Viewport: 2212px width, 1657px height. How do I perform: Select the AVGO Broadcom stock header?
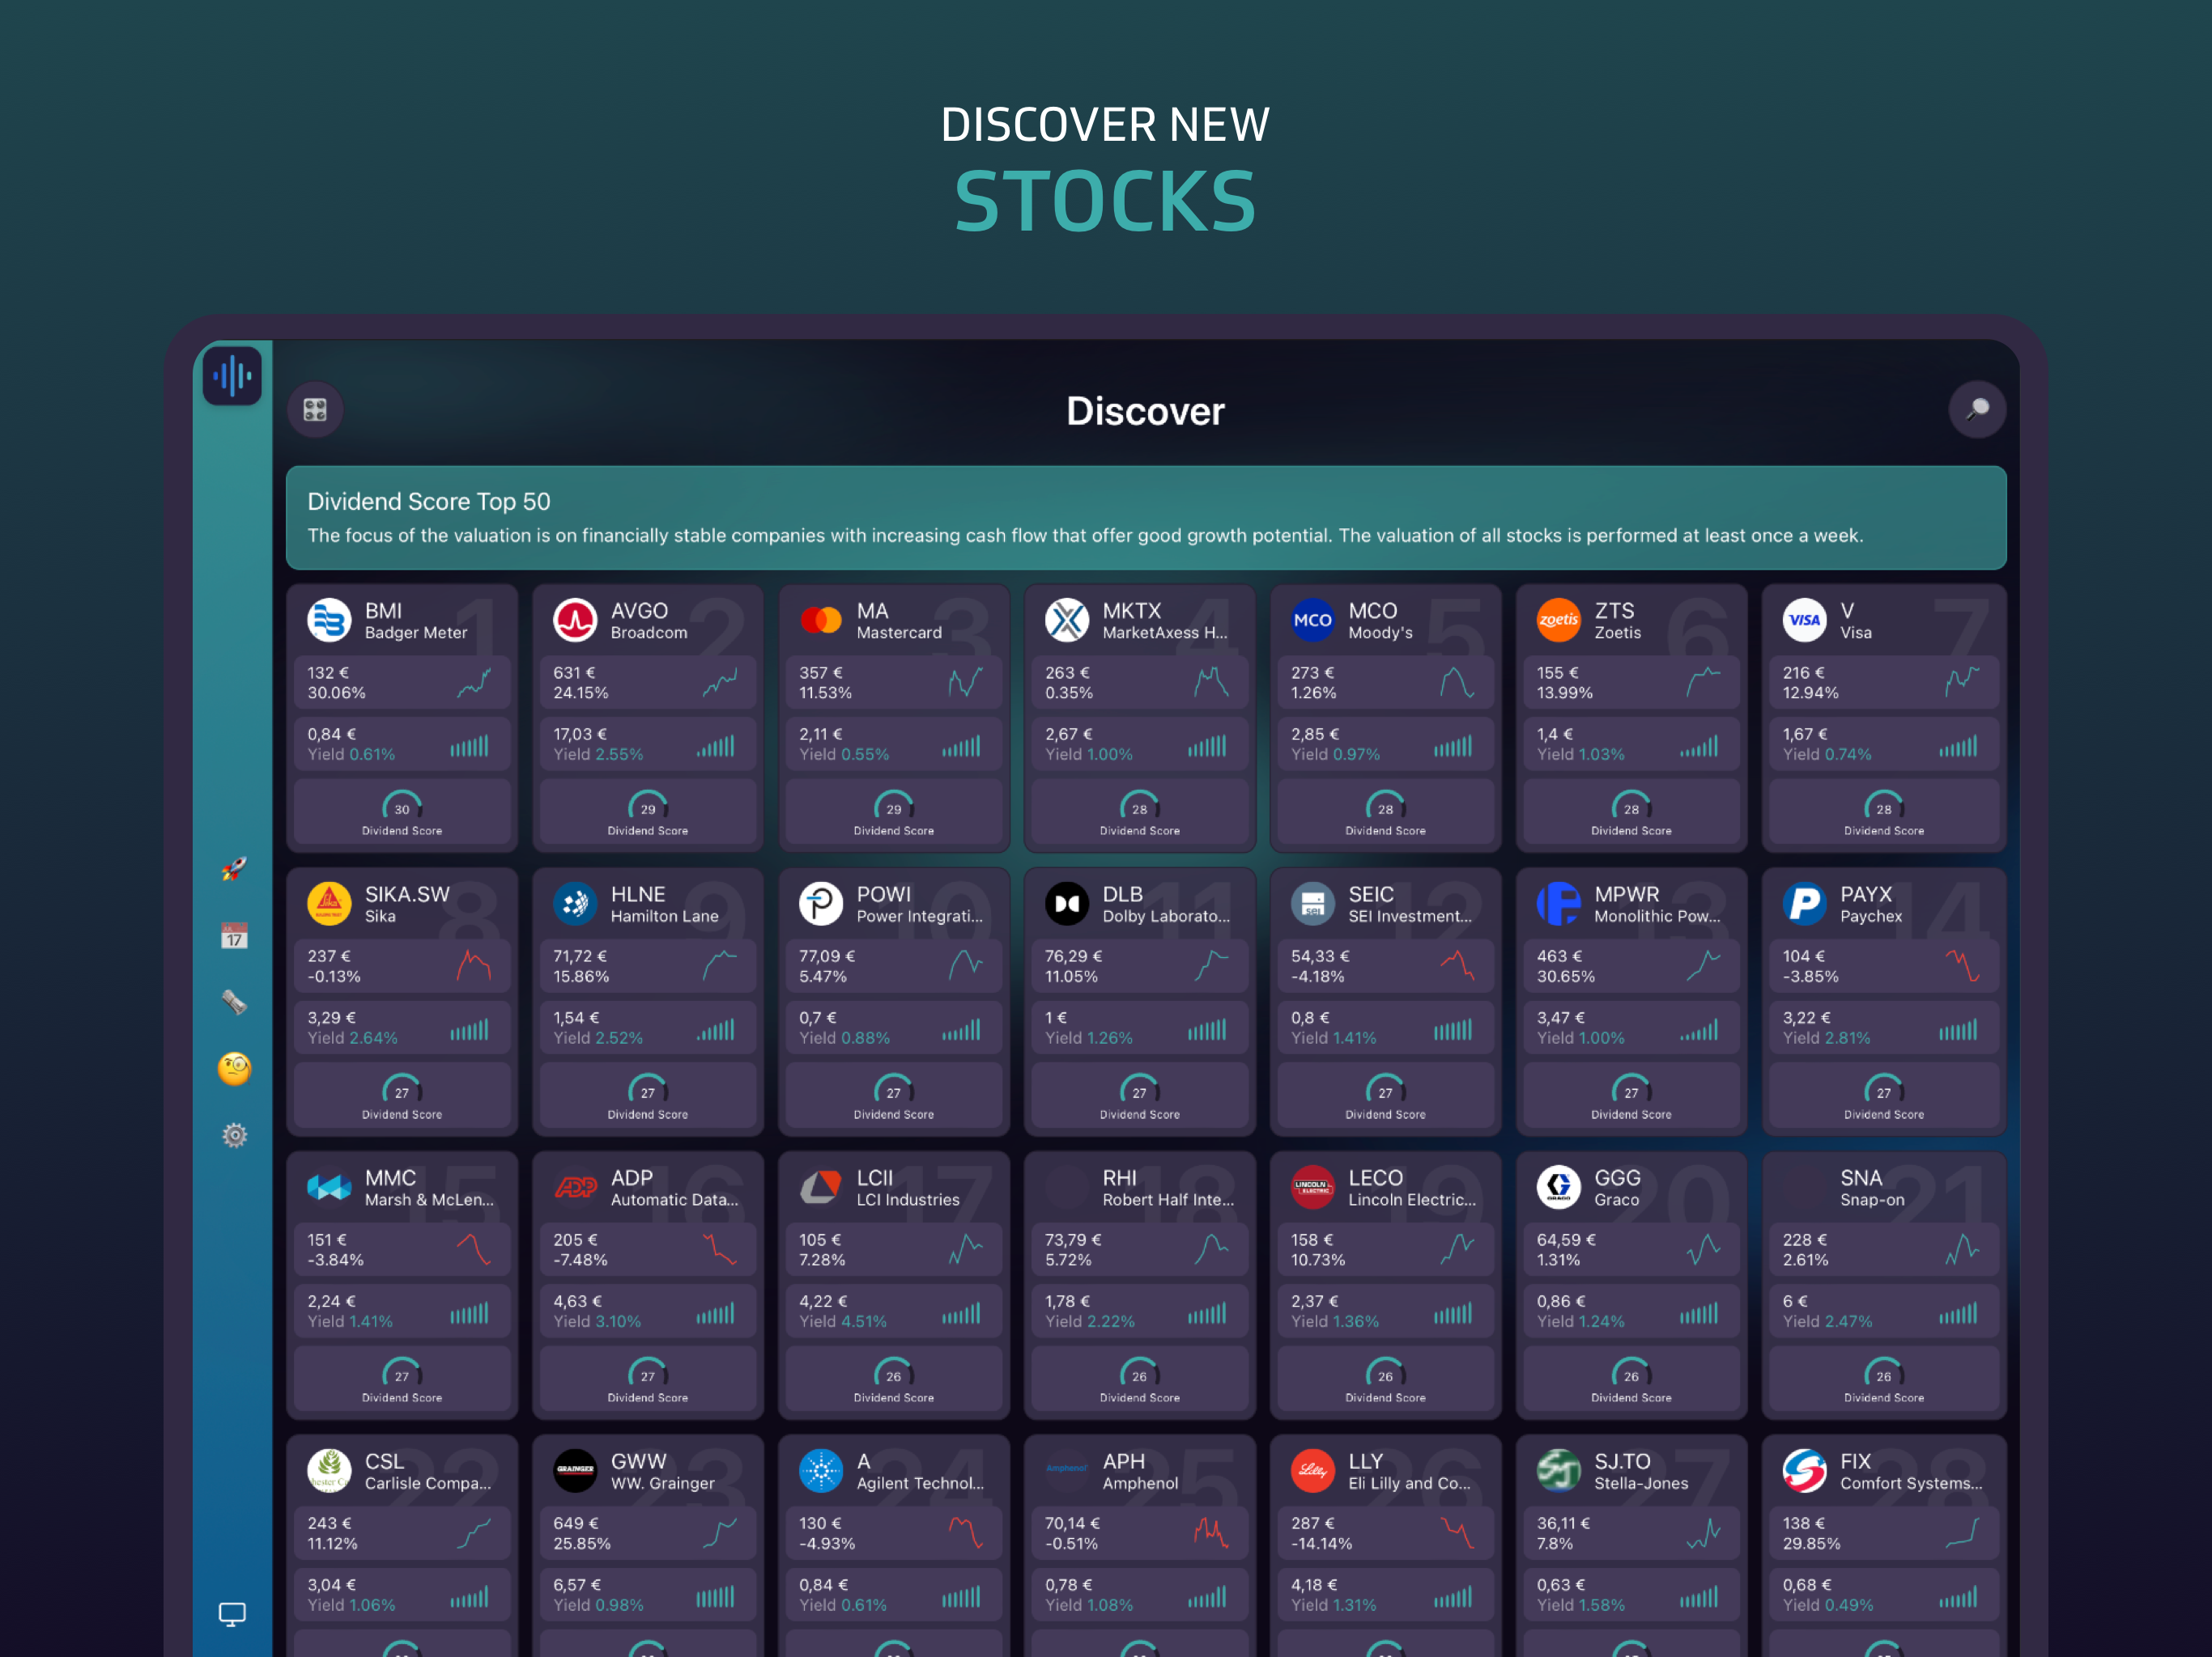(x=648, y=621)
